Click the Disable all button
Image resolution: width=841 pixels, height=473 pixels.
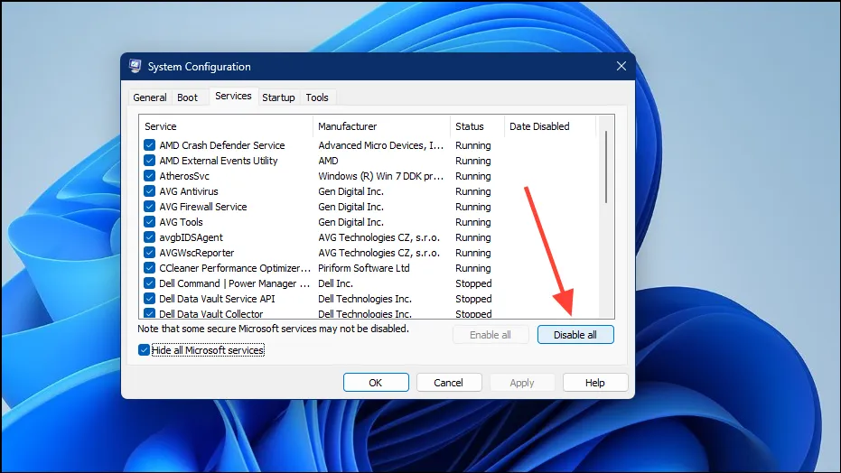click(x=575, y=335)
